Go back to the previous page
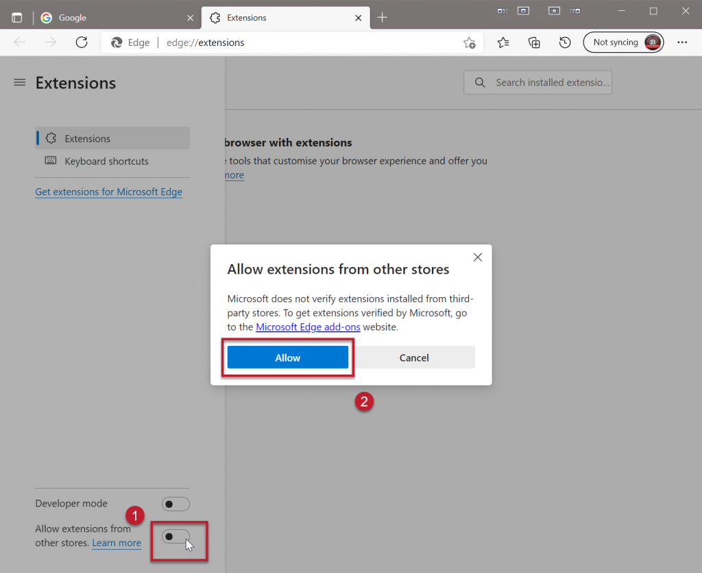Screen dimensions: 702x573 [x=20, y=43]
